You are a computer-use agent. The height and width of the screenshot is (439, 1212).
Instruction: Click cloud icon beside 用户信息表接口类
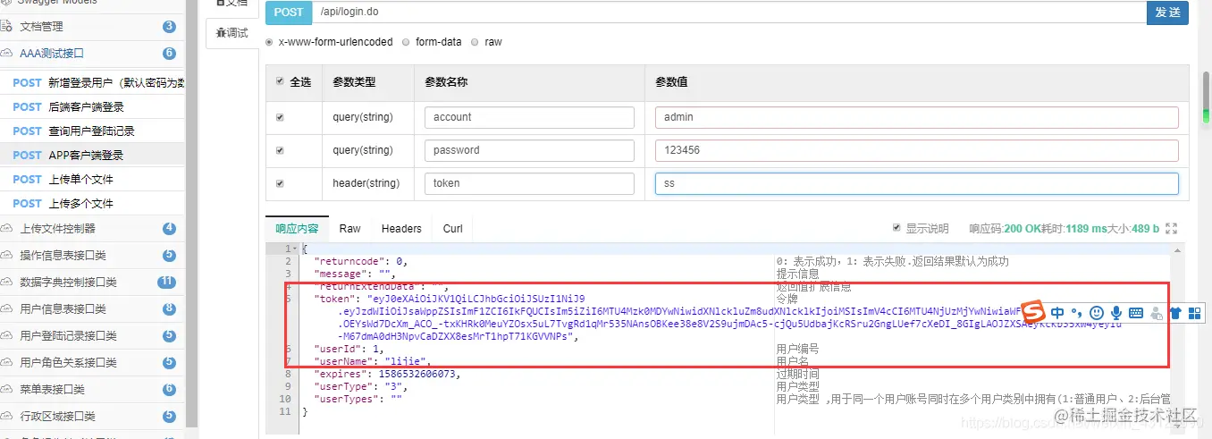[7, 308]
